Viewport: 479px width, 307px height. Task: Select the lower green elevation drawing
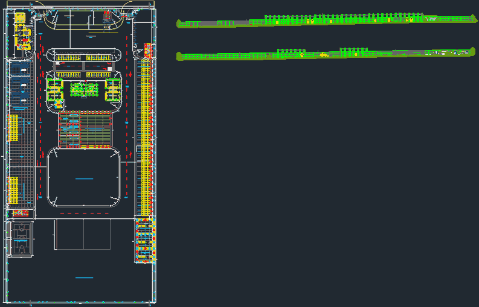326,55
